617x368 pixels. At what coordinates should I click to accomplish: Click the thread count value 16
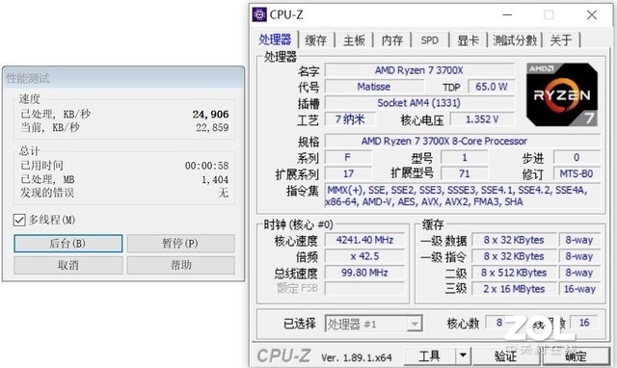point(584,323)
